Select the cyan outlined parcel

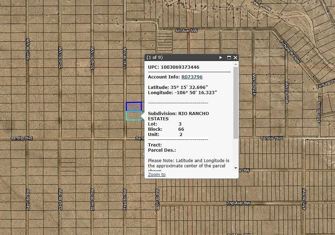(134, 116)
